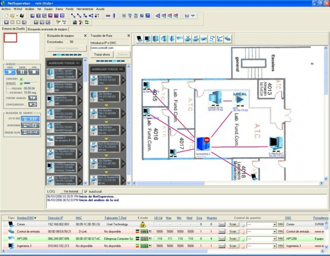Image resolution: width=330 pixels, height=256 pixels.
Task: Select the Entorno de Diseño tab
Action: (x=13, y=29)
